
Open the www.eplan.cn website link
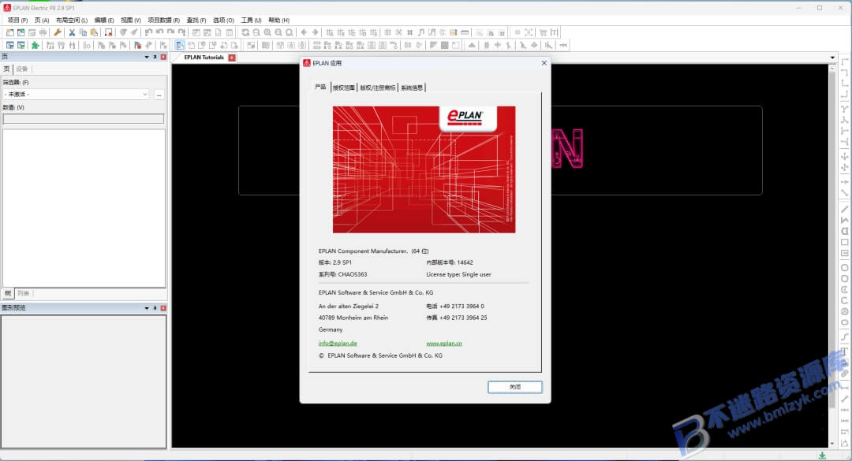click(444, 343)
